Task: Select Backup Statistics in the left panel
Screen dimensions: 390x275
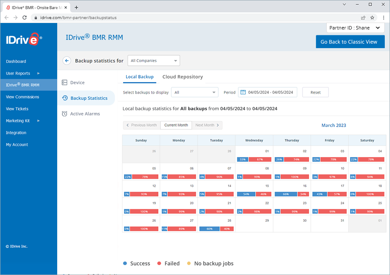Action: (x=86, y=98)
